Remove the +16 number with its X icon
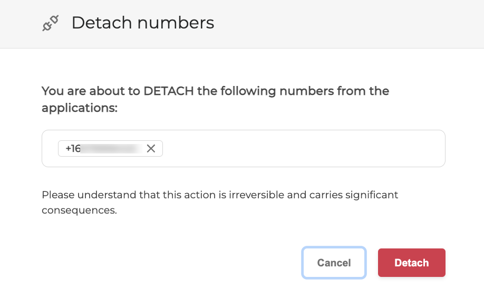The height and width of the screenshot is (288, 484). [x=151, y=149]
